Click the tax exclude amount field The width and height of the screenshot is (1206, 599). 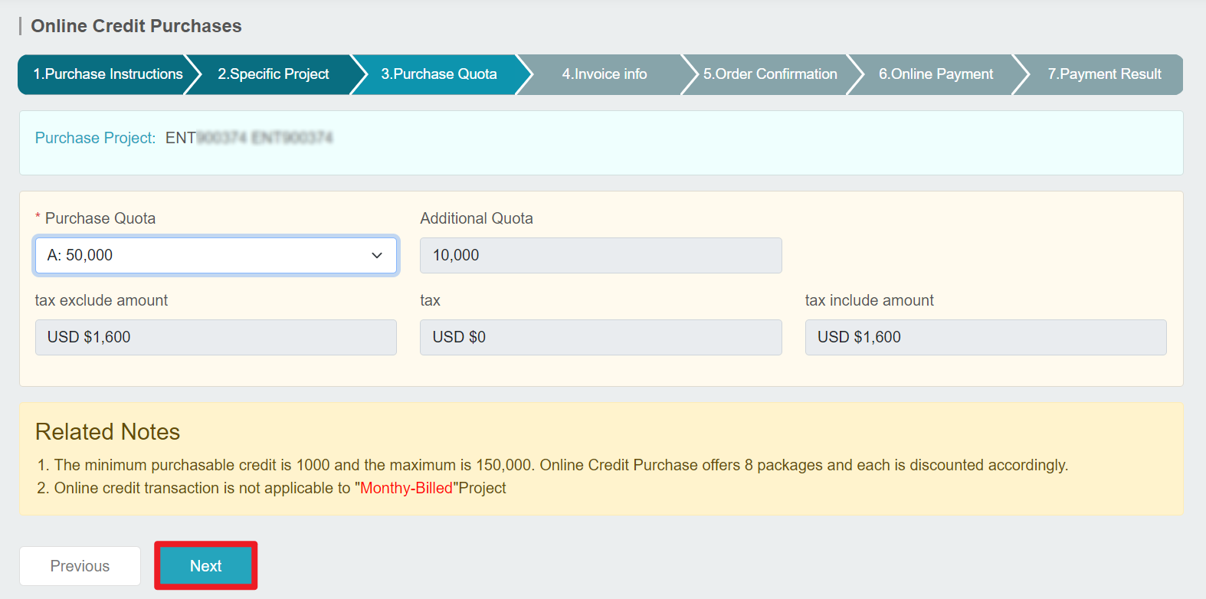point(216,337)
